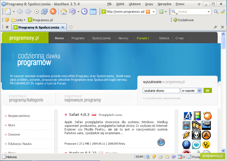Open the search box dropdown arrow
Viewport: 227px width, 161px height.
(209, 12)
